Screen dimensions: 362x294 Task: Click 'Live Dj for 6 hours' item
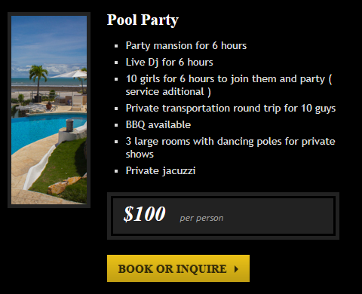(169, 63)
